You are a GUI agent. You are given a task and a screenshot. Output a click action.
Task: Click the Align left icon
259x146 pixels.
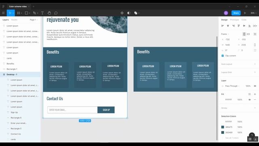[x=223, y=26]
